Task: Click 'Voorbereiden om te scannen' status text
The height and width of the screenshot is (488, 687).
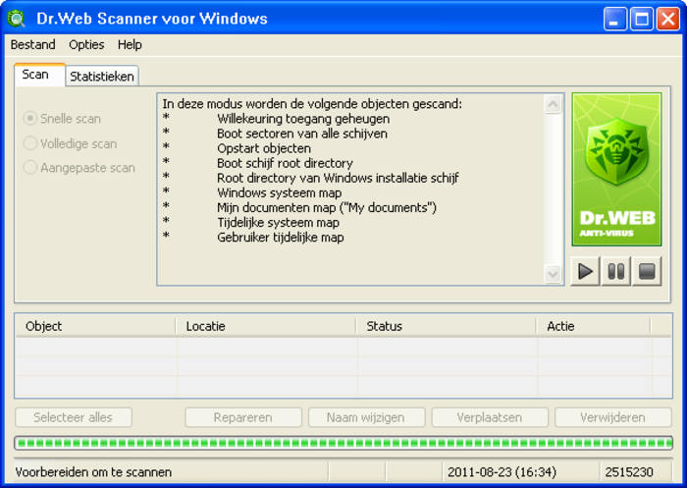Action: (93, 472)
